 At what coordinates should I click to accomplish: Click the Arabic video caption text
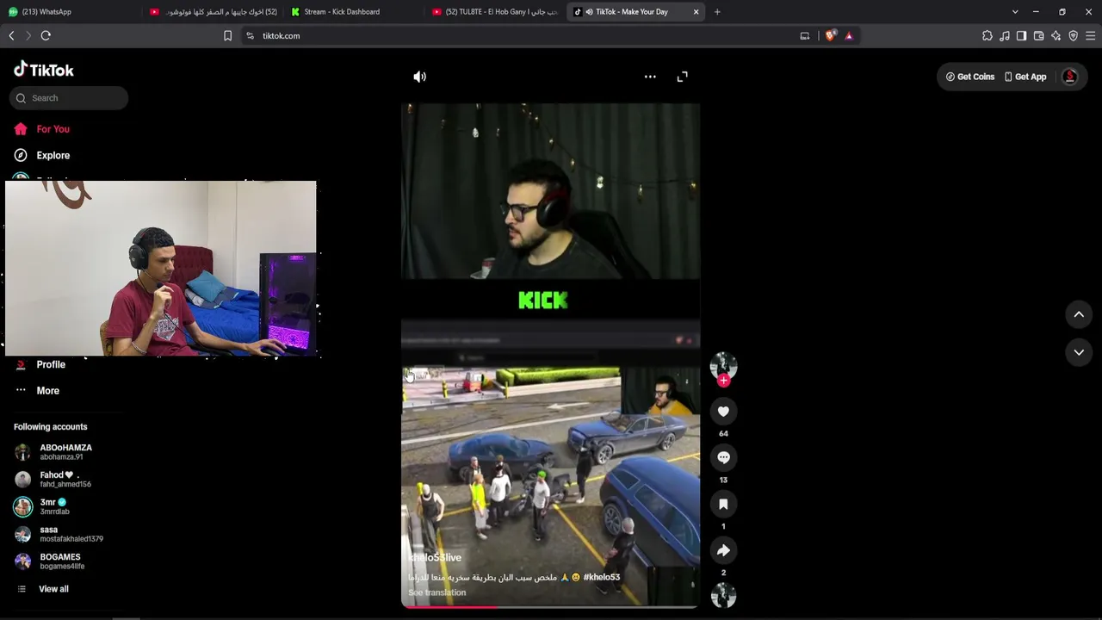tap(483, 577)
